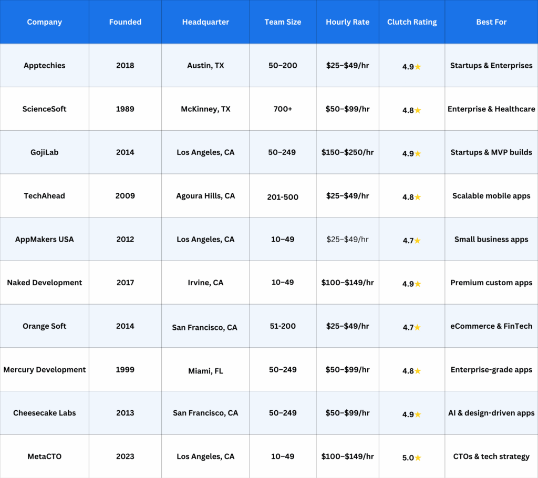The image size is (538, 478).
Task: Click the star icon in Cheesecake Labs row
Action: [x=418, y=414]
